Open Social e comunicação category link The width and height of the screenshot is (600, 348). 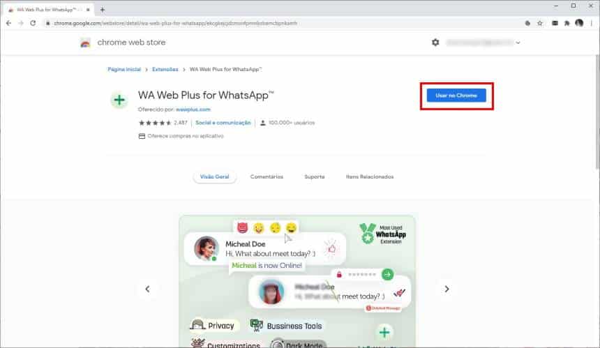223,123
